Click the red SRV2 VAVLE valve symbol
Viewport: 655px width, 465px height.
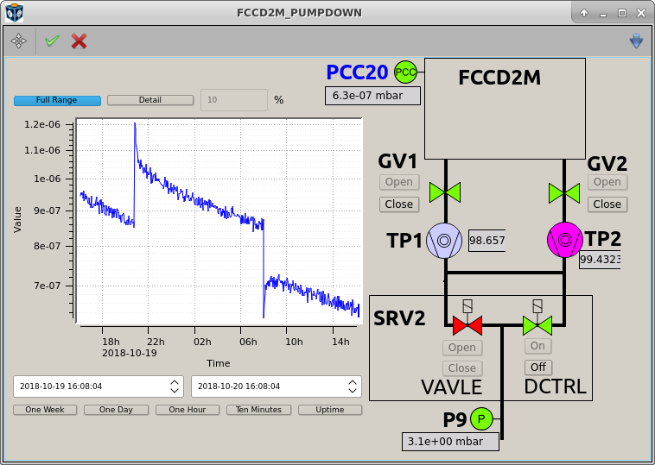click(x=467, y=326)
